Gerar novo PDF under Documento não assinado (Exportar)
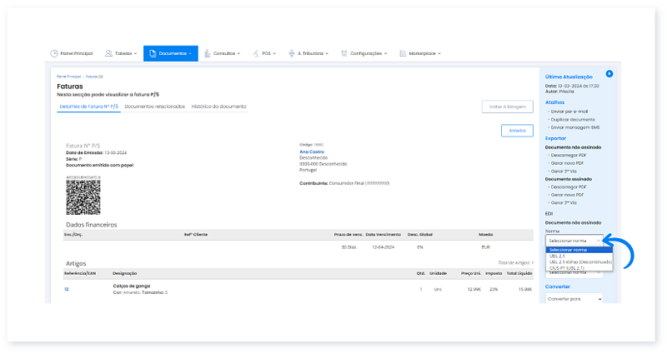The width and height of the screenshot is (667, 353). (x=568, y=163)
